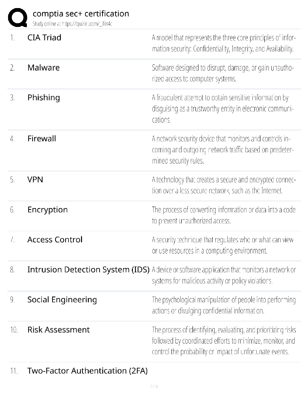Select the term 'Malware'
Screen dimensions: 308x399
tap(44, 68)
